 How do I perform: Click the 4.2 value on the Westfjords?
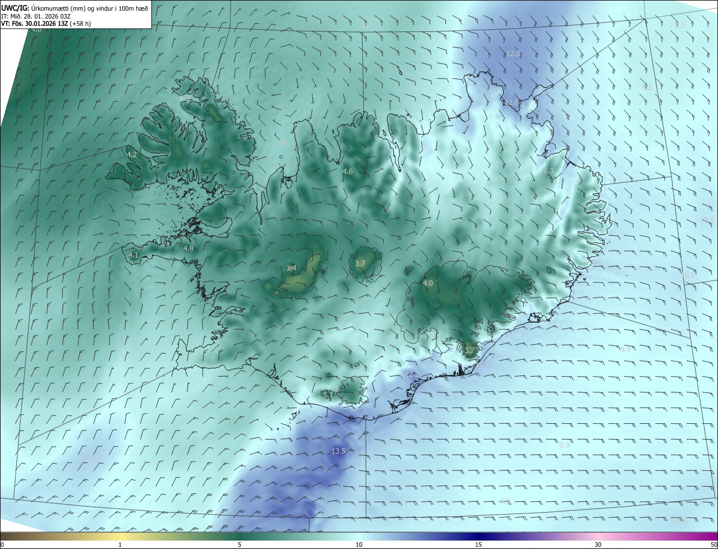tap(132, 154)
